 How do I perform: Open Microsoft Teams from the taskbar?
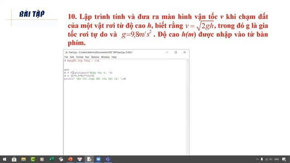click(108, 159)
